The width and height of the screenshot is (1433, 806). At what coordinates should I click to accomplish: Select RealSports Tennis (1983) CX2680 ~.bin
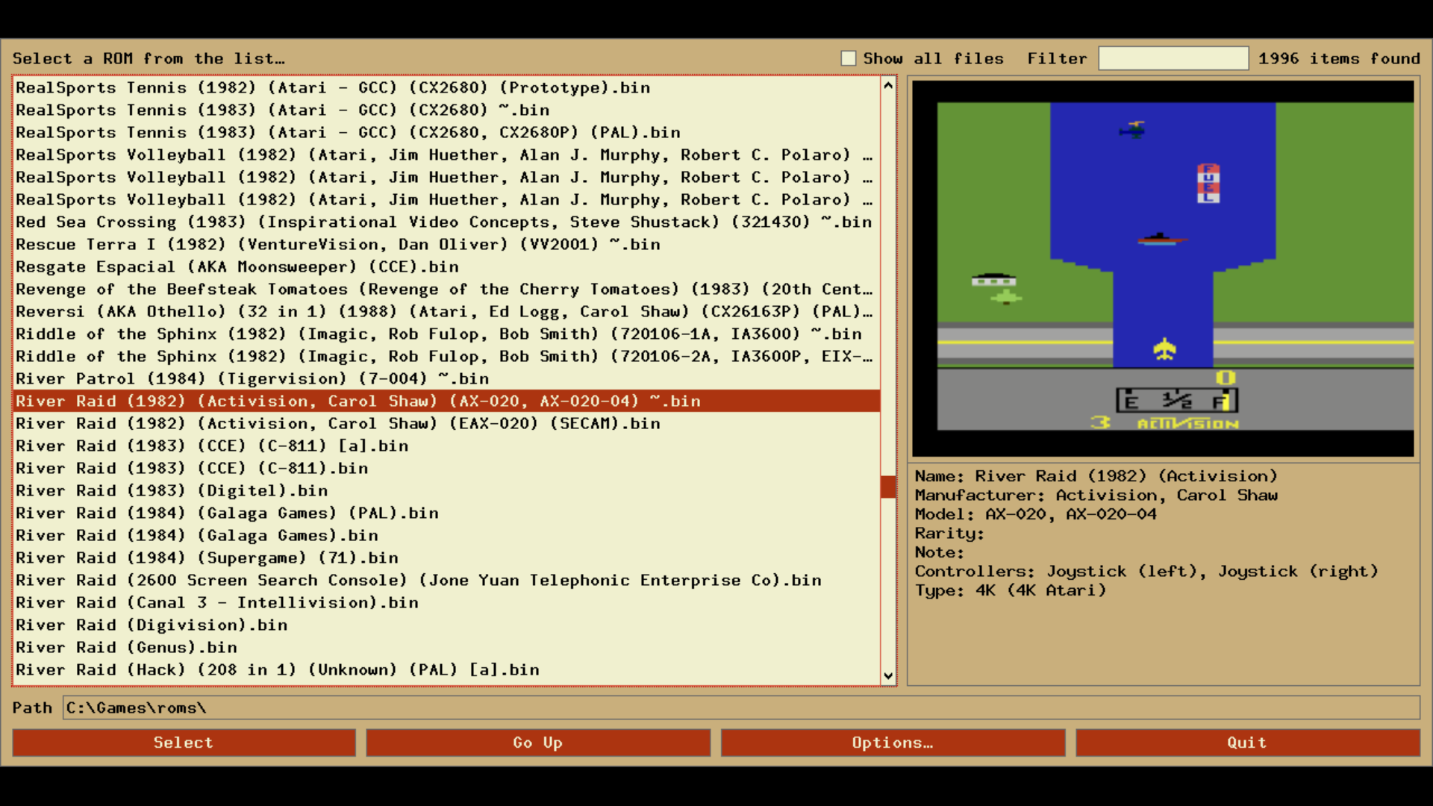coord(446,110)
